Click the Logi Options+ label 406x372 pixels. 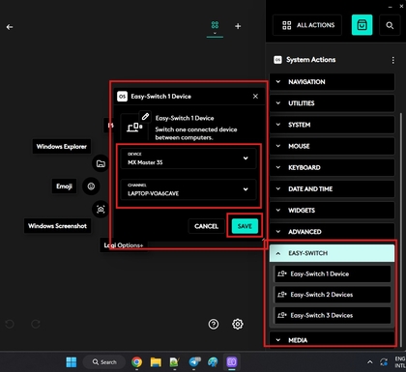click(x=124, y=245)
